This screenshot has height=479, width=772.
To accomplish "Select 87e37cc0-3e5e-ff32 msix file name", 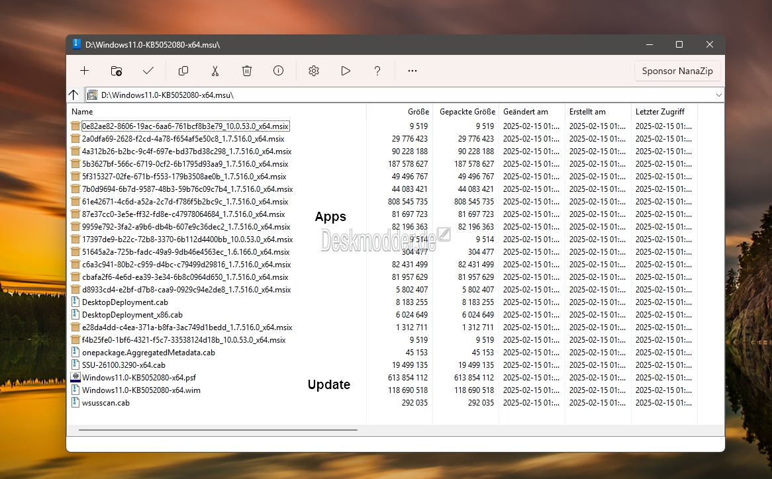I will [x=183, y=214].
